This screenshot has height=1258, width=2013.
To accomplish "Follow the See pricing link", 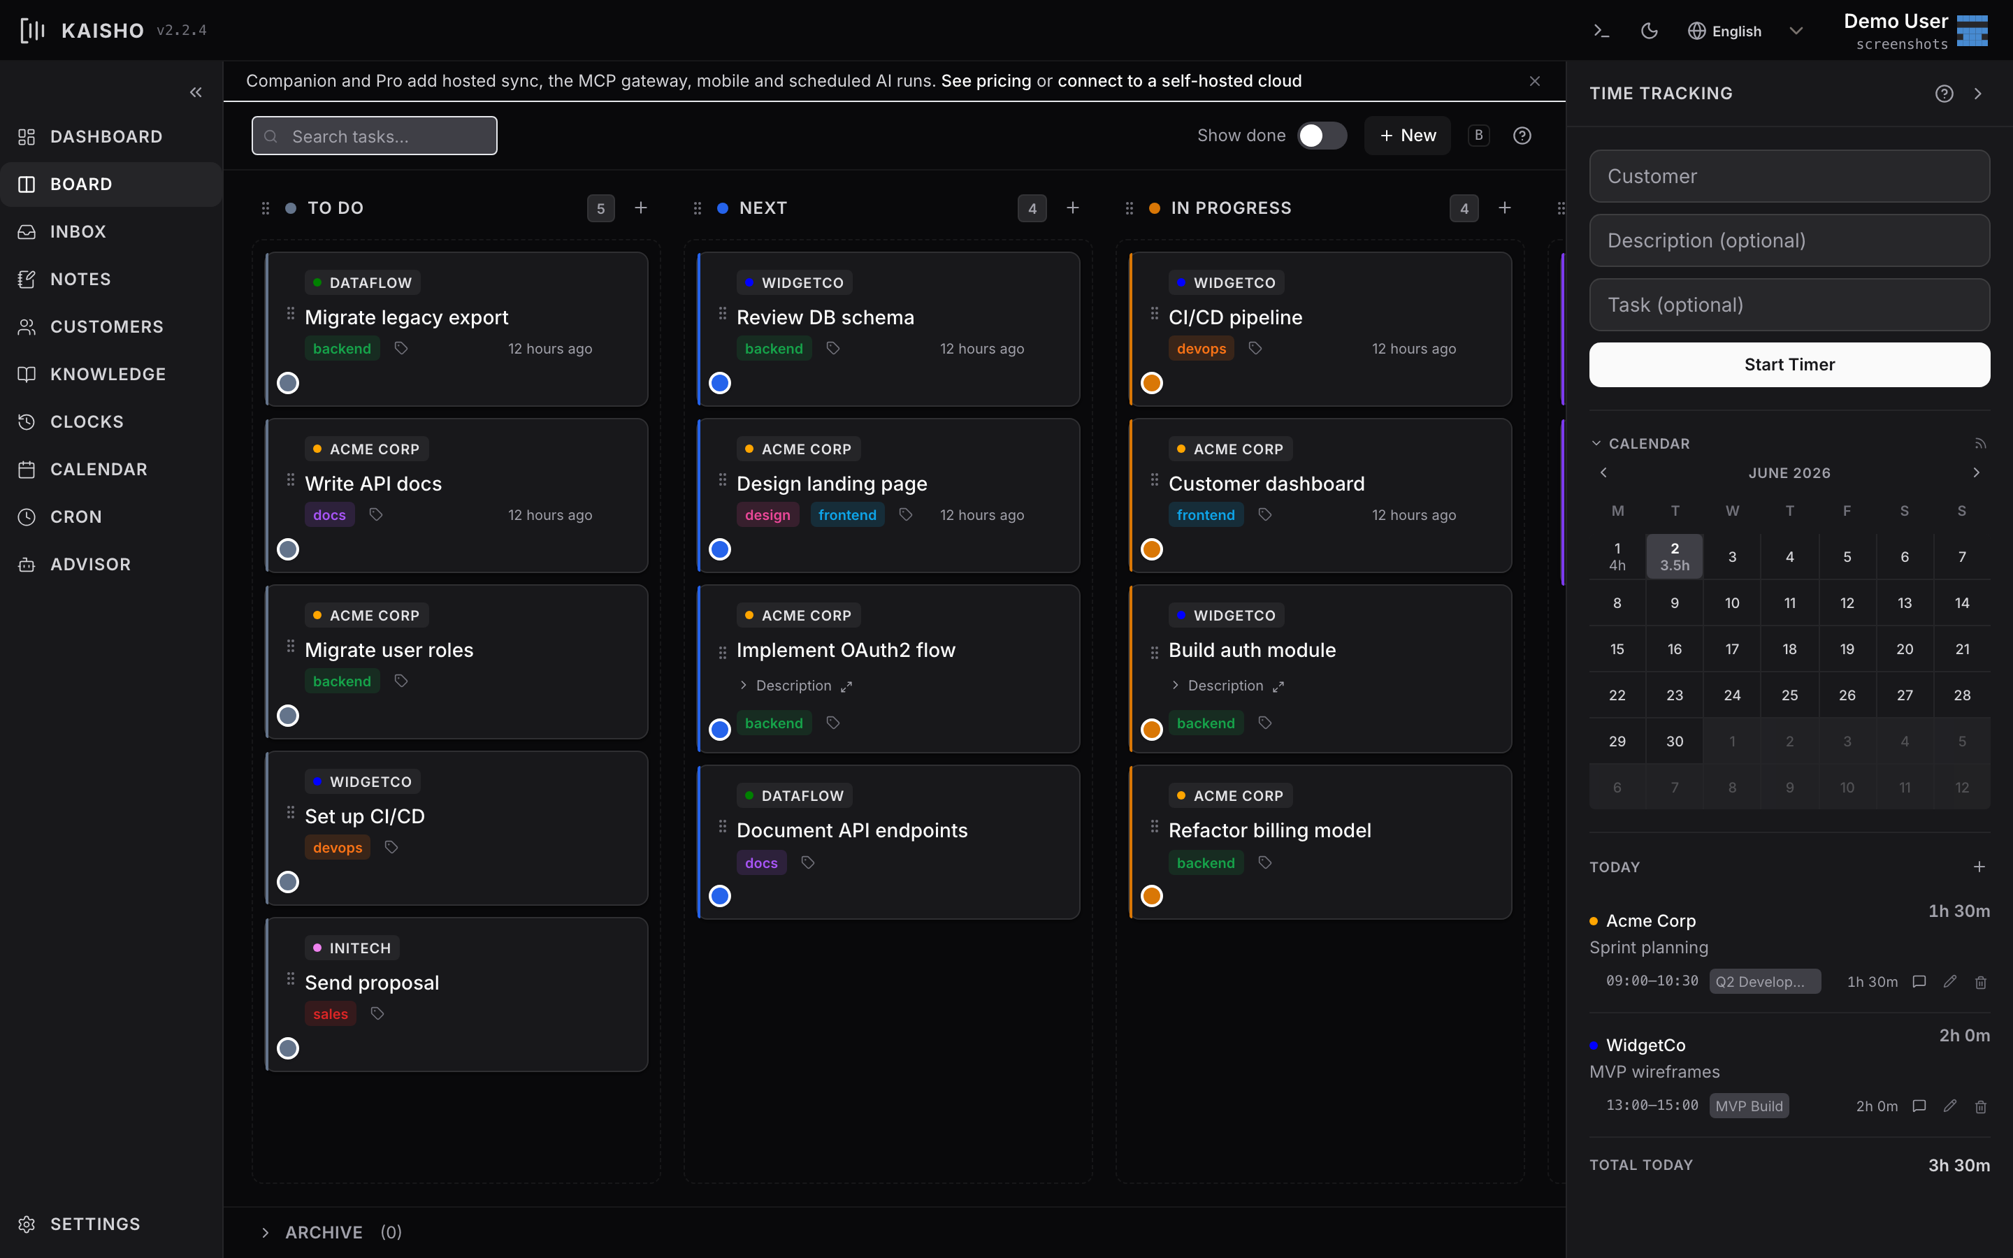I will [x=986, y=80].
